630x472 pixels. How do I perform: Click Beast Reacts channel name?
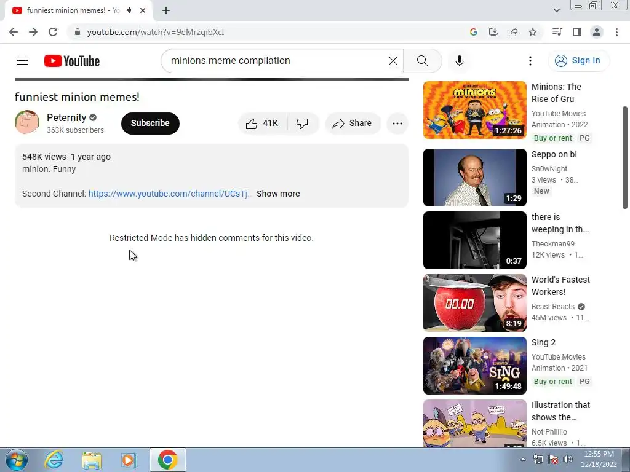point(553,307)
